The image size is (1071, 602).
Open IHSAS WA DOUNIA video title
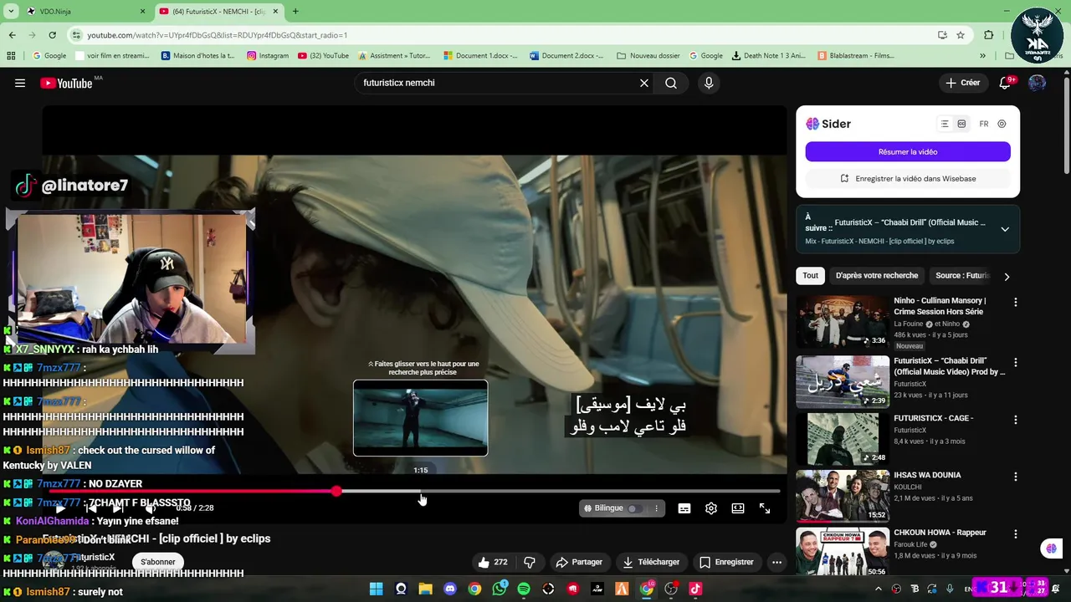coord(927,475)
